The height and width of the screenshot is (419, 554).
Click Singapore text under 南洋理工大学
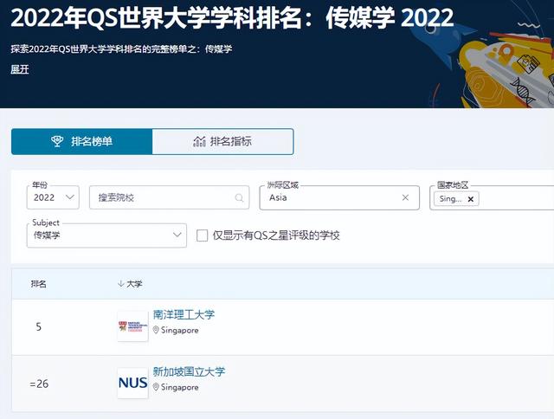tap(180, 331)
